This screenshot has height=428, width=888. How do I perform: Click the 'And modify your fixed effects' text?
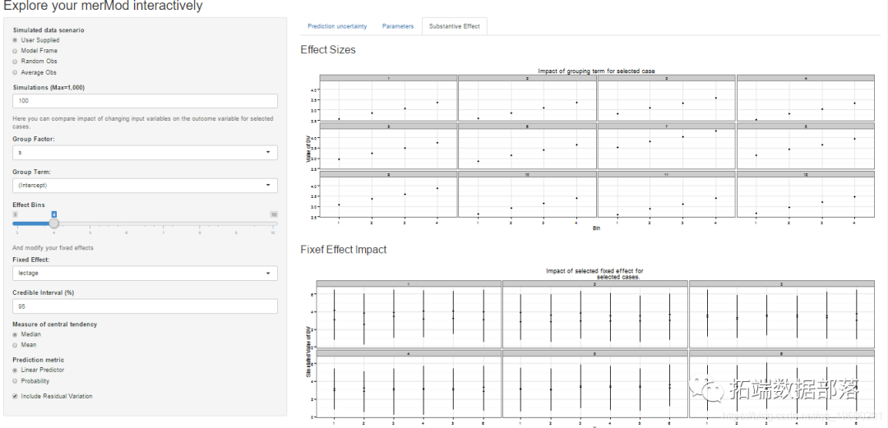click(x=53, y=248)
